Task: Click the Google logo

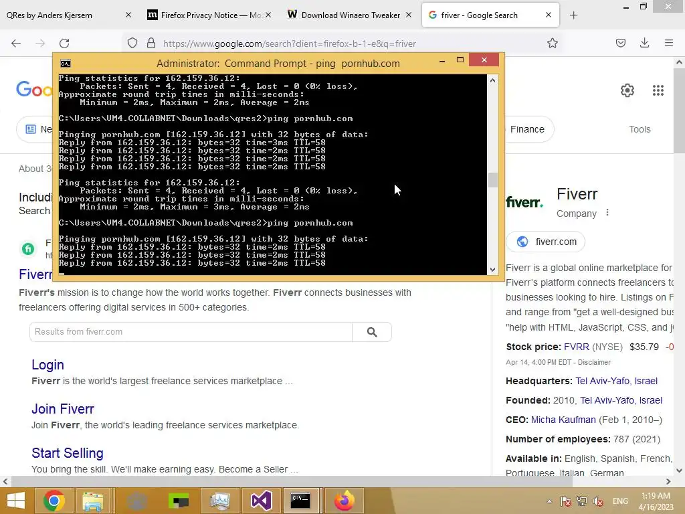Action: coord(34,90)
